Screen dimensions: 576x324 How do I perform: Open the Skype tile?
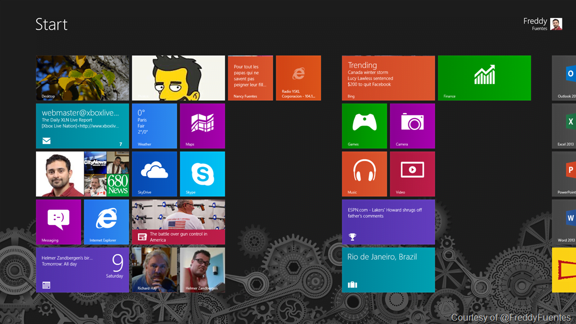202,174
